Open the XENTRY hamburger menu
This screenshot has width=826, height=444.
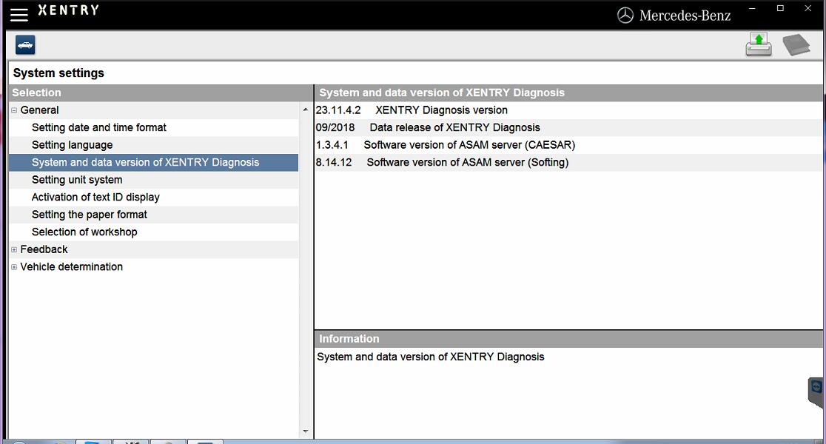click(19, 13)
